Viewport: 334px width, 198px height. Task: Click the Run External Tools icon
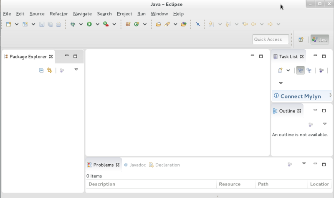click(x=106, y=24)
